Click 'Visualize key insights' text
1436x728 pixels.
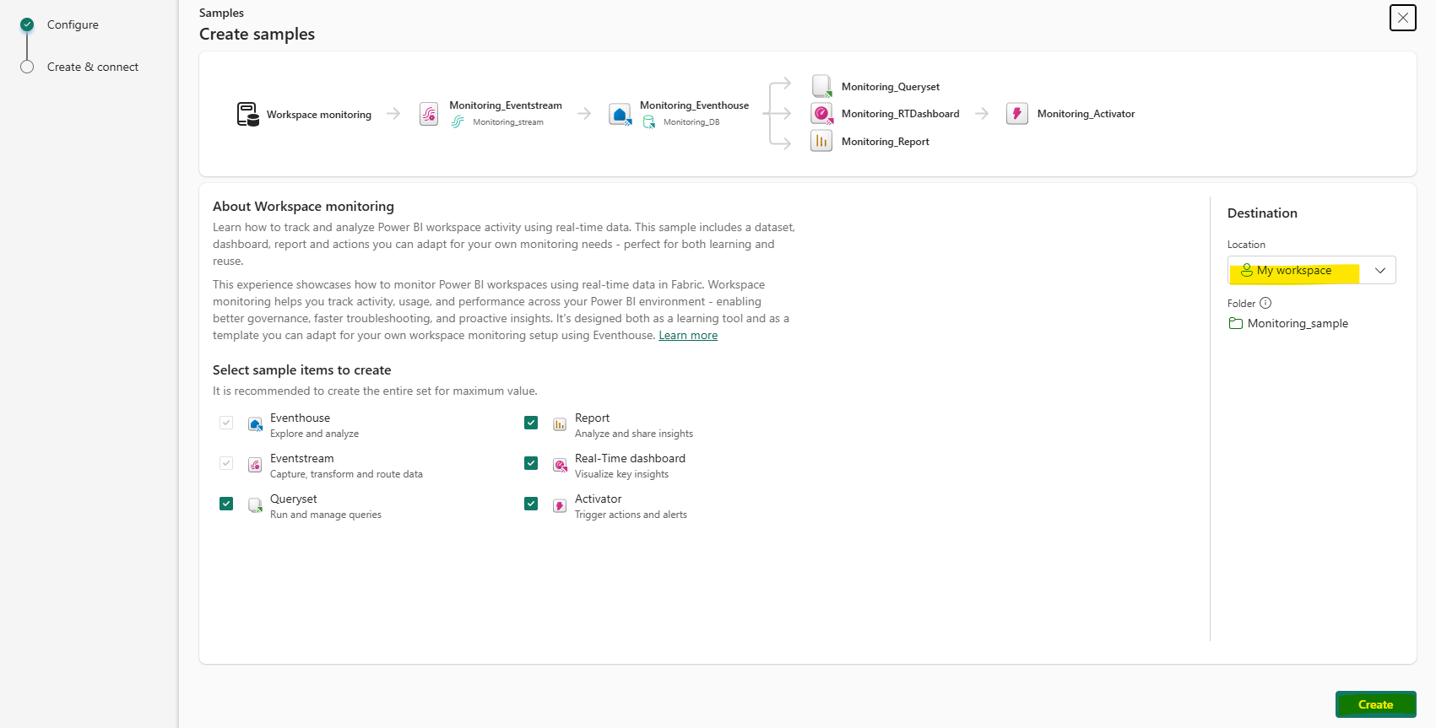(621, 474)
